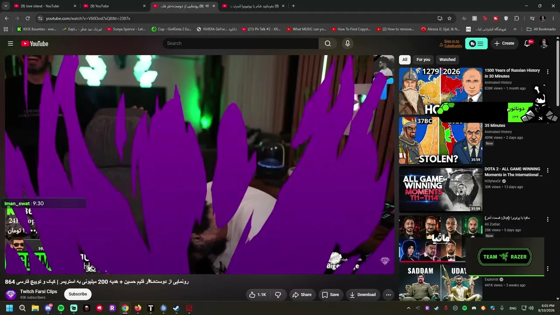Open the 1500 Years of Russian History thumbnail
Image resolution: width=560 pixels, height=315 pixels.
(441, 91)
